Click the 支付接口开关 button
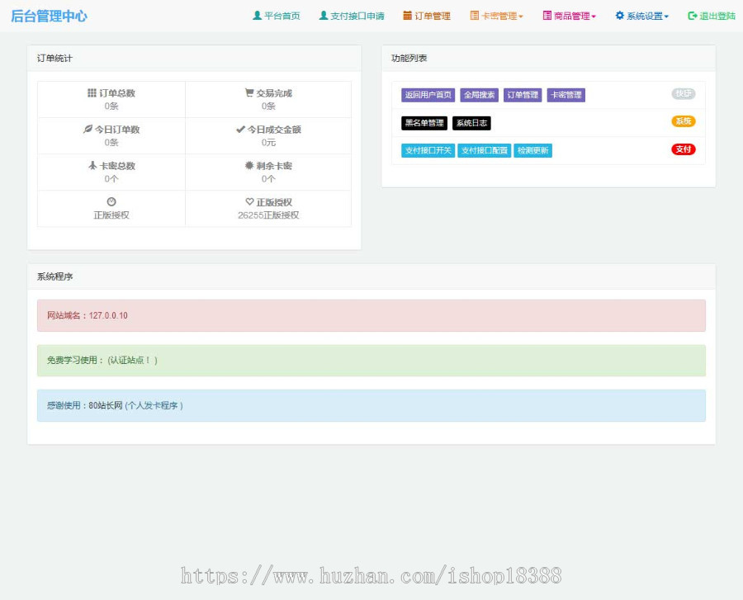Viewport: 743px width, 600px height. coord(428,150)
